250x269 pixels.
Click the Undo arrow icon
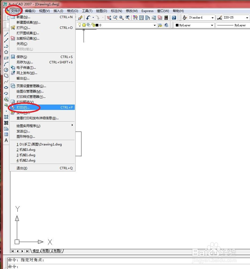coord(88,17)
